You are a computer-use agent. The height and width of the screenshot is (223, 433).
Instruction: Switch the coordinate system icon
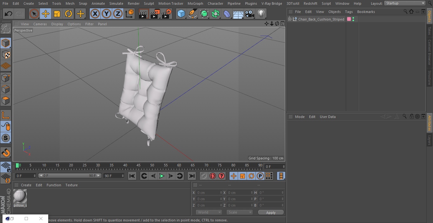pyautogui.click(x=130, y=14)
